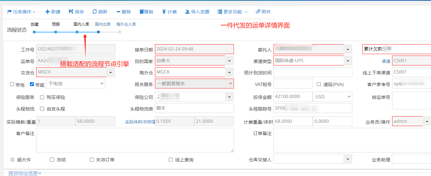Image resolution: width=431 pixels, height=176 pixels.
Task: Click the 转运单号 text area
Action: coord(412,101)
